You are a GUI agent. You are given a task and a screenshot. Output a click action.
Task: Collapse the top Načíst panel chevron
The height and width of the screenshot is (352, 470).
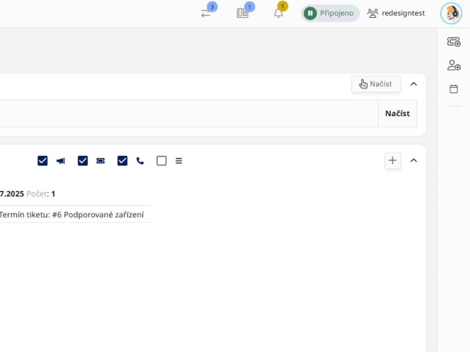(x=414, y=84)
